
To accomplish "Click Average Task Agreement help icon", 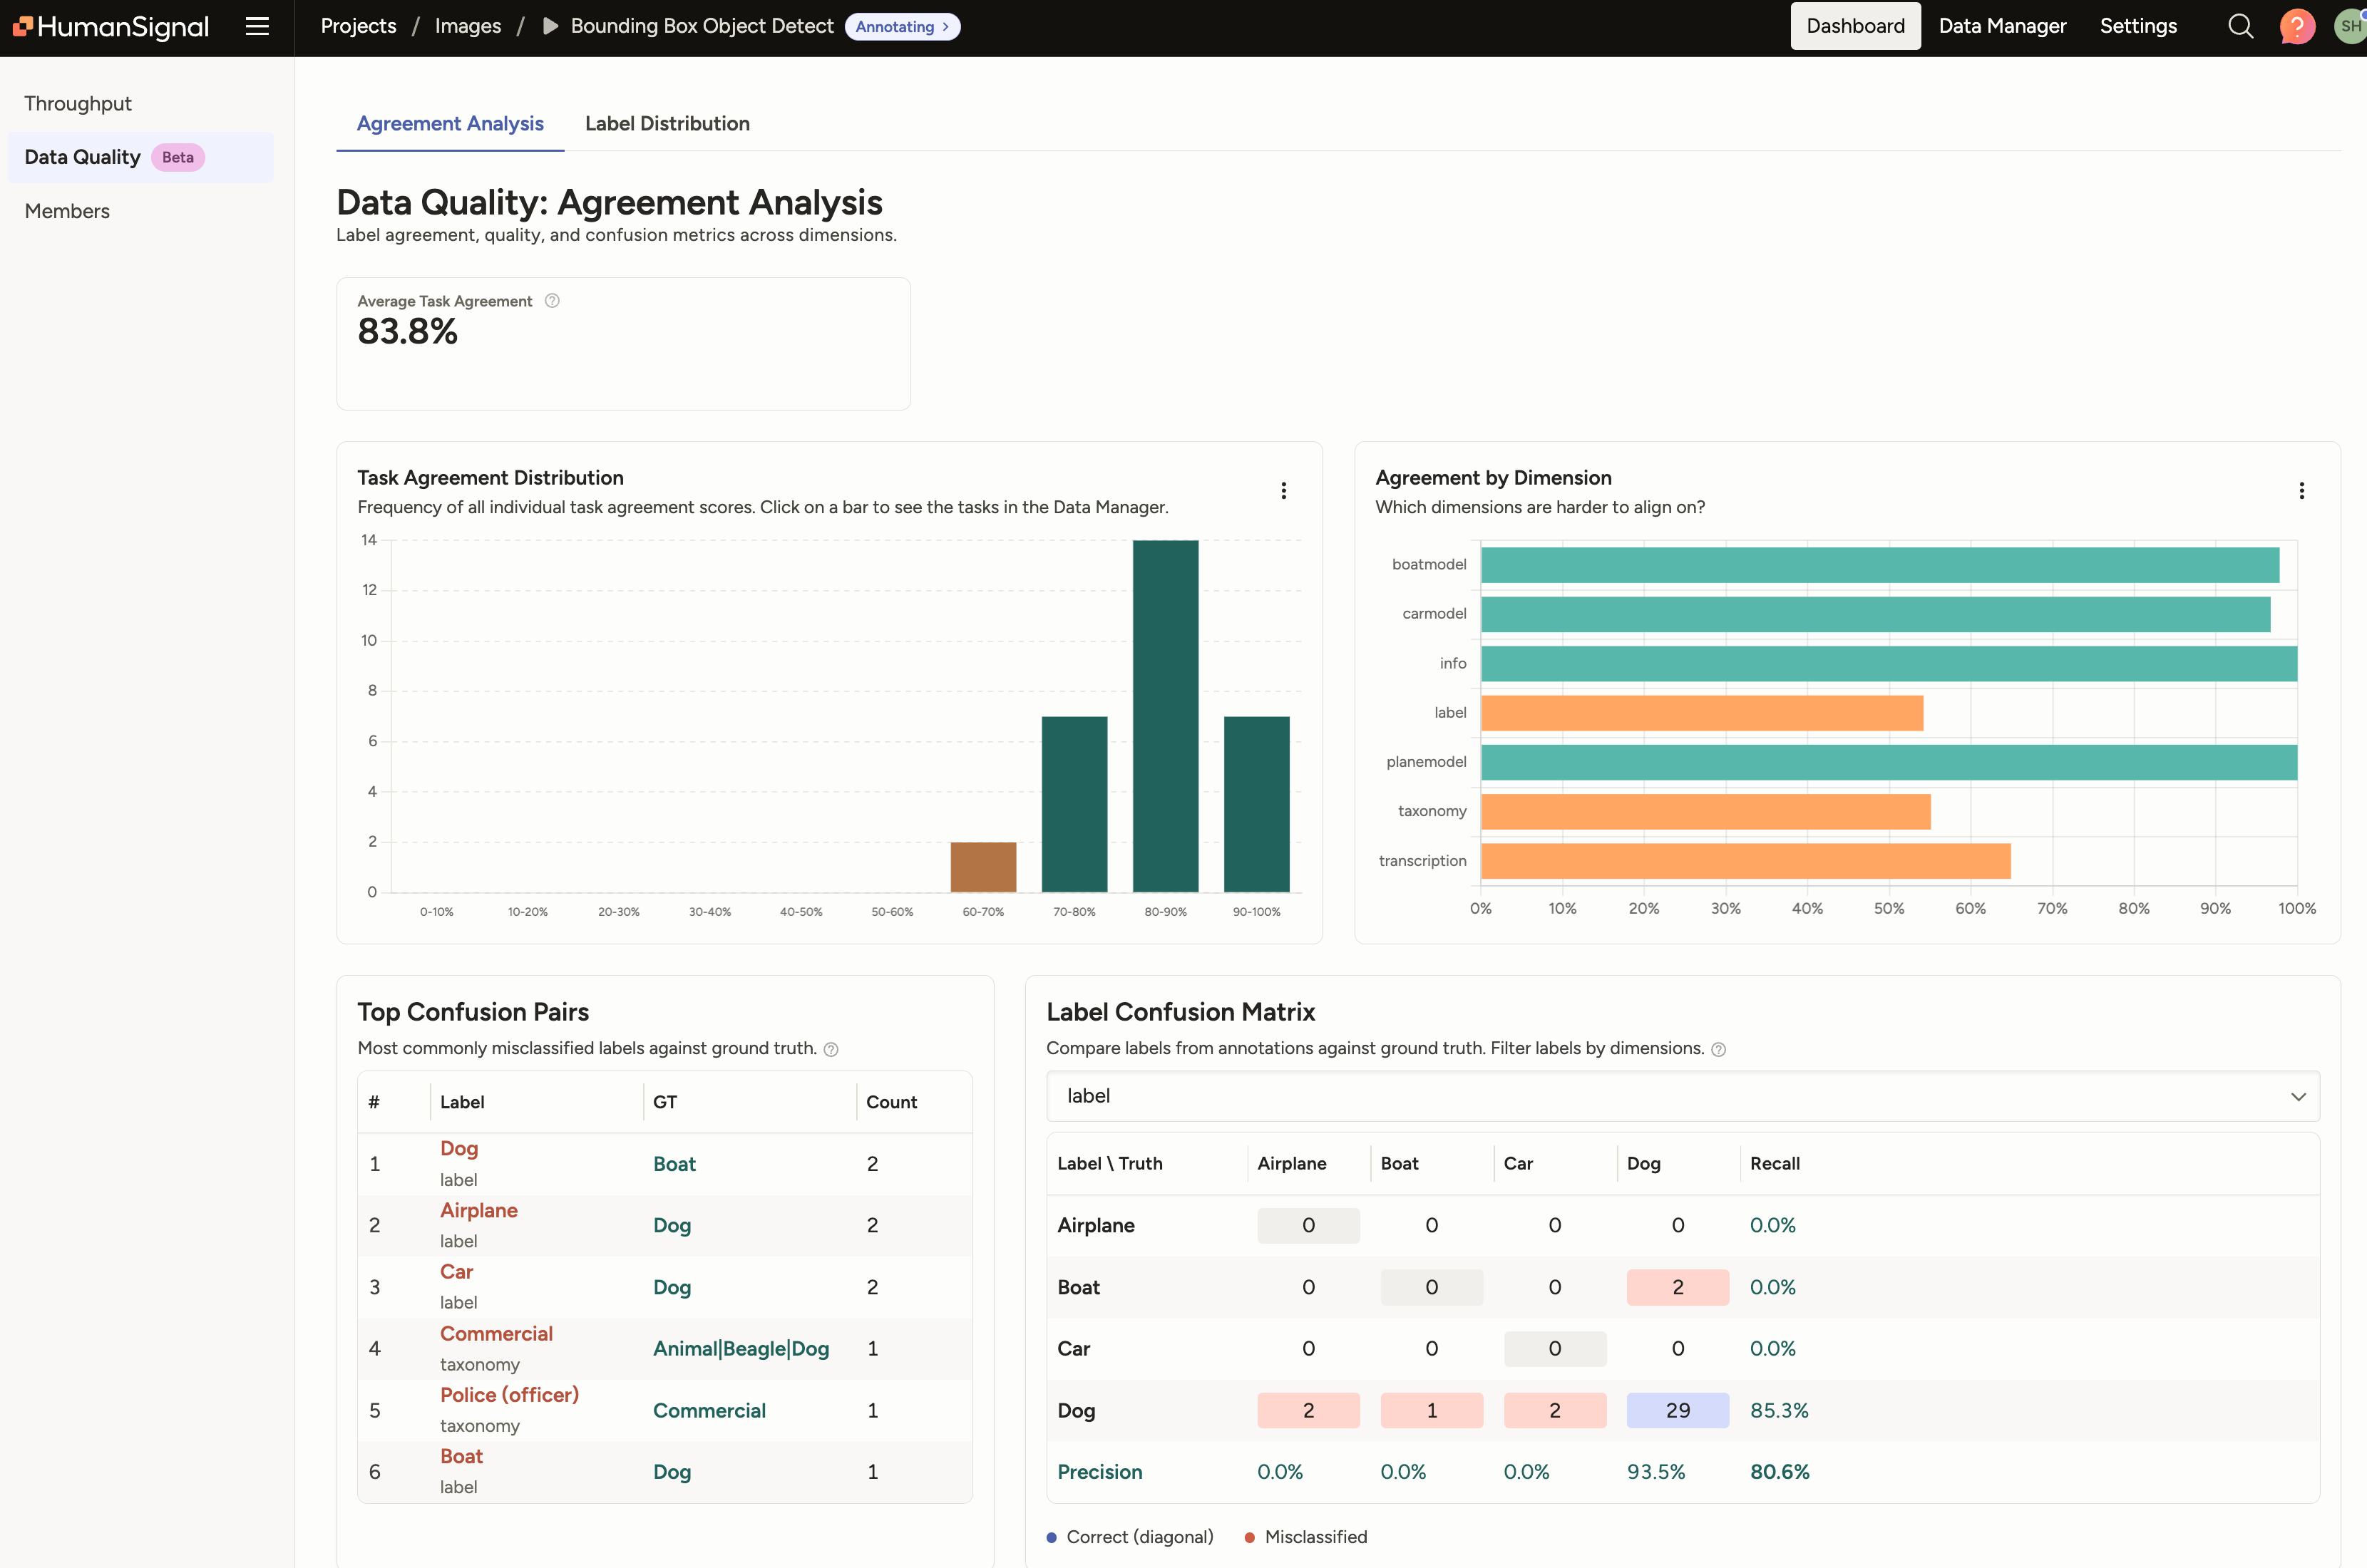I will [x=552, y=301].
